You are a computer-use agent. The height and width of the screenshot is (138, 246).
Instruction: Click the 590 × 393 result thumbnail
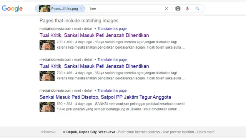(x=47, y=107)
